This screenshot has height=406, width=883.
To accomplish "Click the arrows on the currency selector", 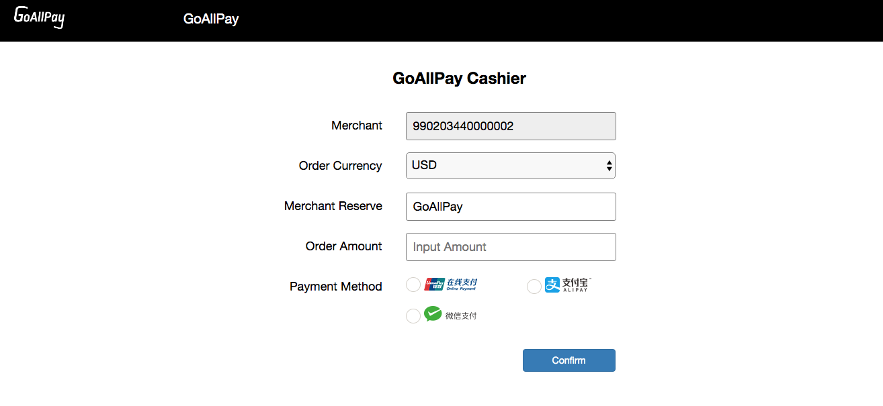I will [609, 166].
